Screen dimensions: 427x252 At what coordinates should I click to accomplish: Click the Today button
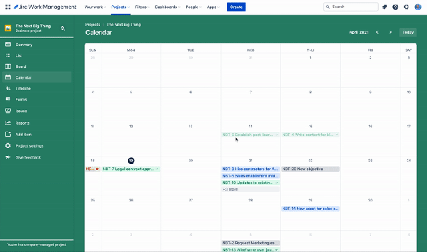pos(408,33)
